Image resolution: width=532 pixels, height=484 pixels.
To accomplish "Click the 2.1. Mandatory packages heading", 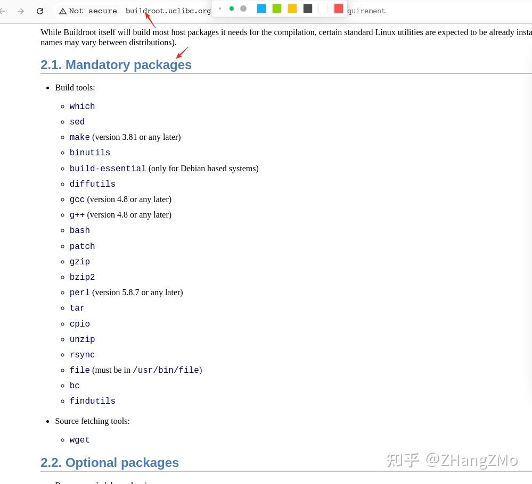I will click(x=116, y=65).
